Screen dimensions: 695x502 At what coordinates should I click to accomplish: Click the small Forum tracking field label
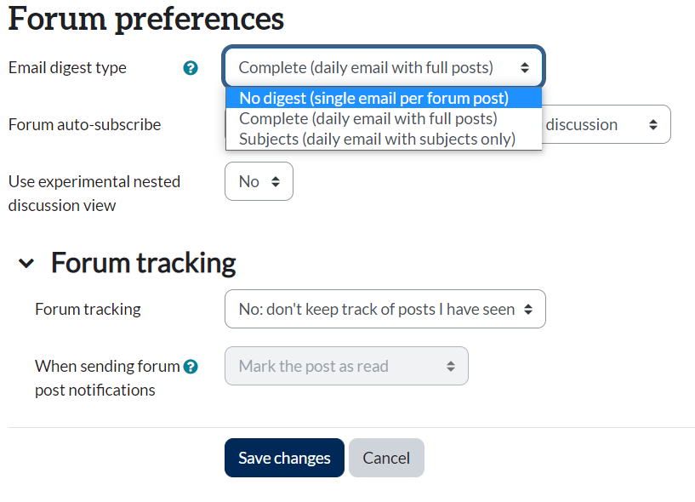[x=88, y=310]
